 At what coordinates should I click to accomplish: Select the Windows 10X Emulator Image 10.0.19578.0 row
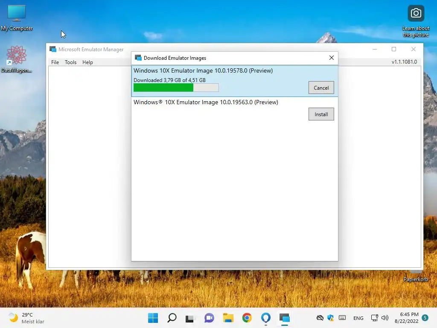[235, 81]
